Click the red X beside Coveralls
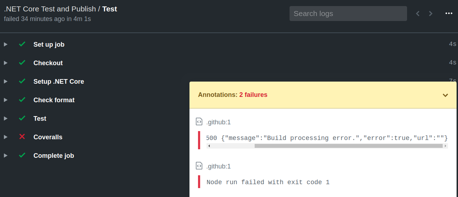Viewport: 458px width, 197px height. click(x=22, y=137)
